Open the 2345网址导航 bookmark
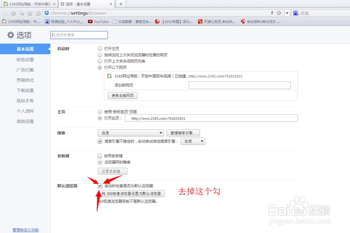 tap(21, 21)
